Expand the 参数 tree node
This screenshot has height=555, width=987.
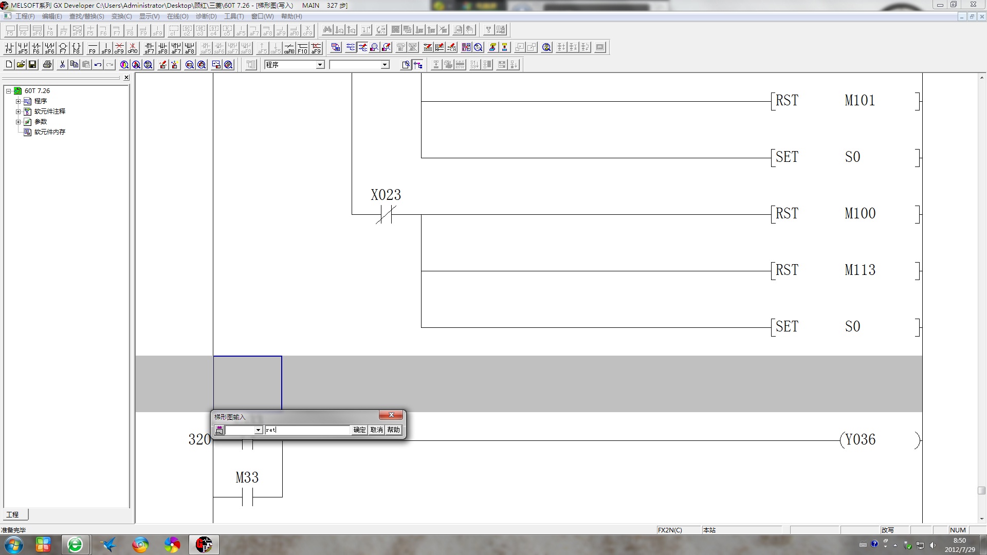[19, 122]
